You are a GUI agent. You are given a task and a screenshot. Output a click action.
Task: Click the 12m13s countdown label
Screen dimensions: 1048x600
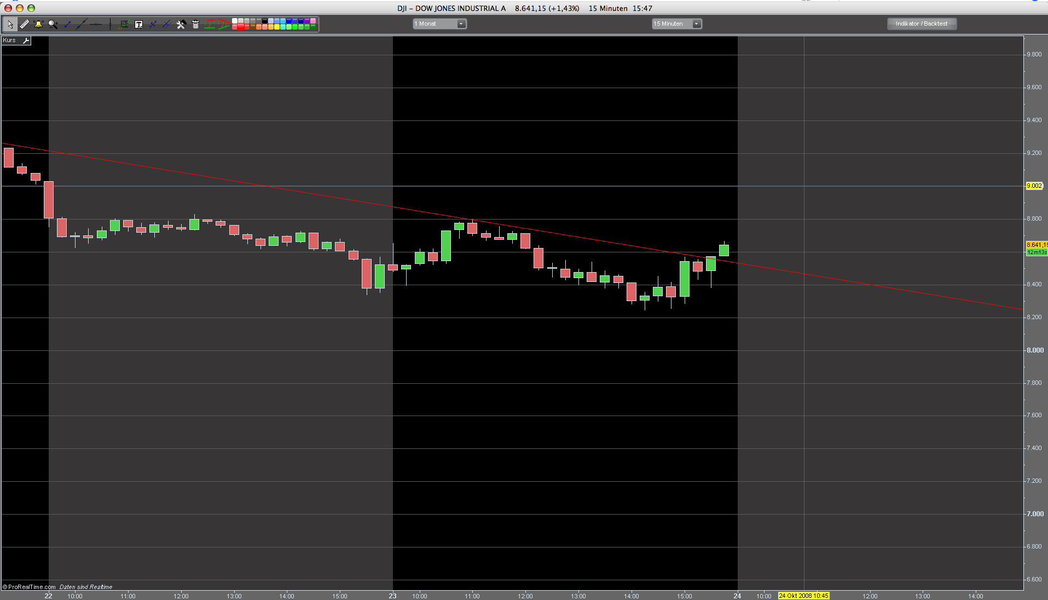point(1037,252)
